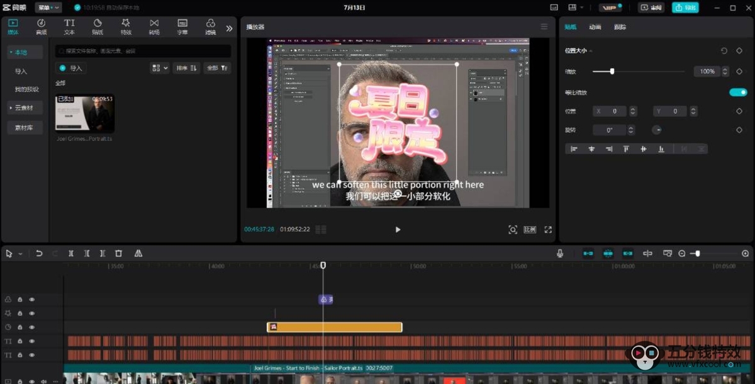Select 贴纸 tab in properties panel

point(571,27)
